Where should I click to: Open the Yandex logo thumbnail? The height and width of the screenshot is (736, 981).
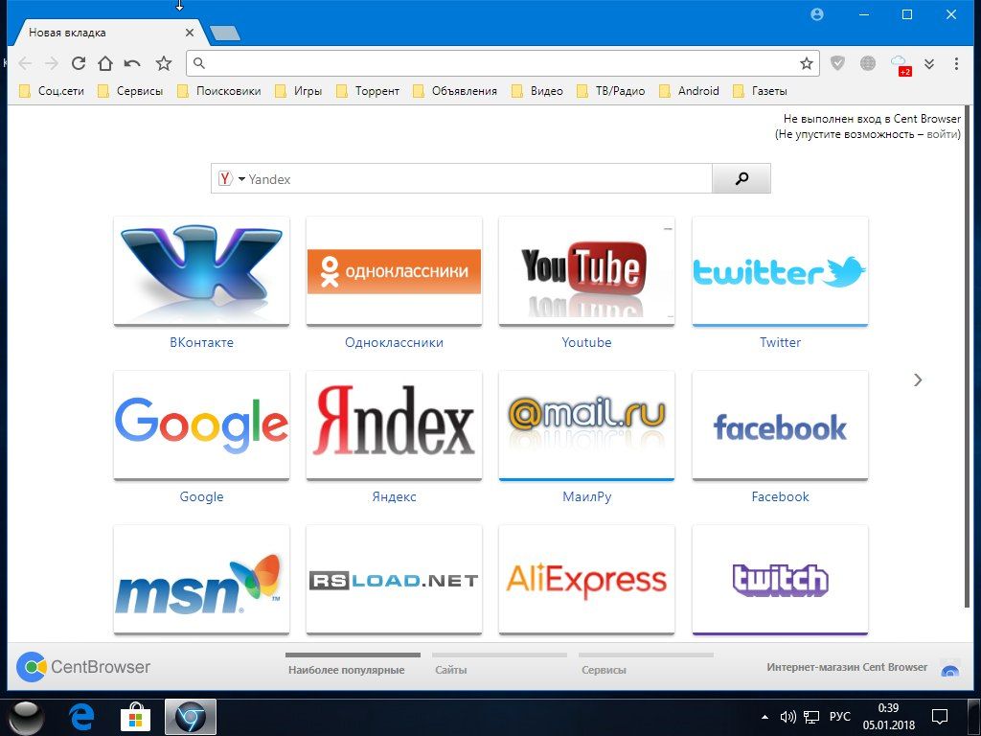tap(394, 425)
